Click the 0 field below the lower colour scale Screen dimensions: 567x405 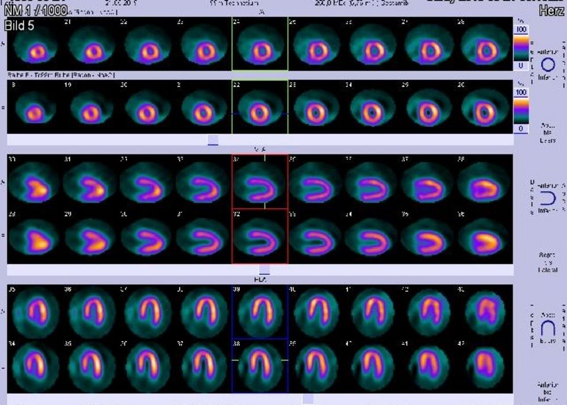click(x=521, y=129)
